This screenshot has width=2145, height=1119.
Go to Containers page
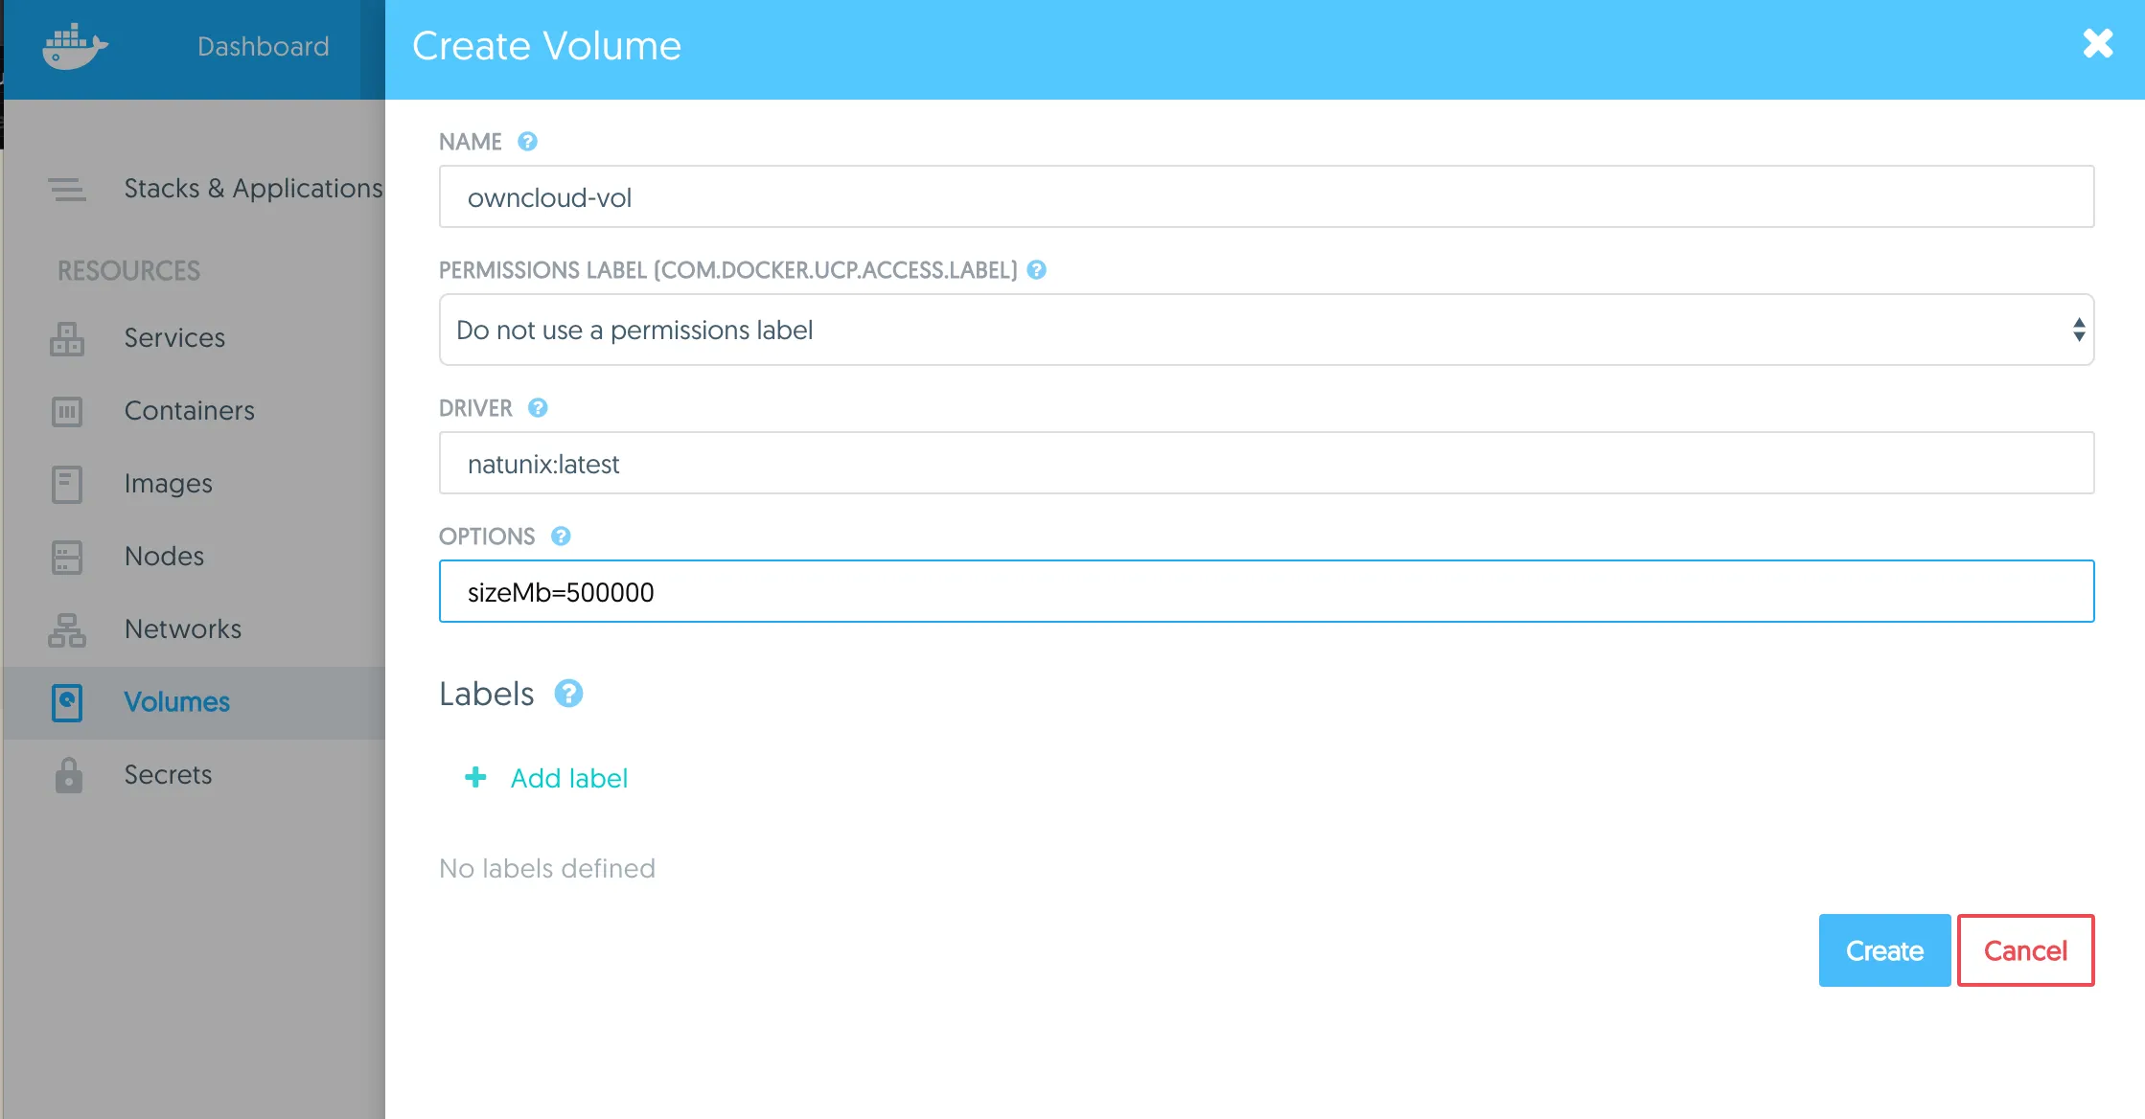pos(189,410)
